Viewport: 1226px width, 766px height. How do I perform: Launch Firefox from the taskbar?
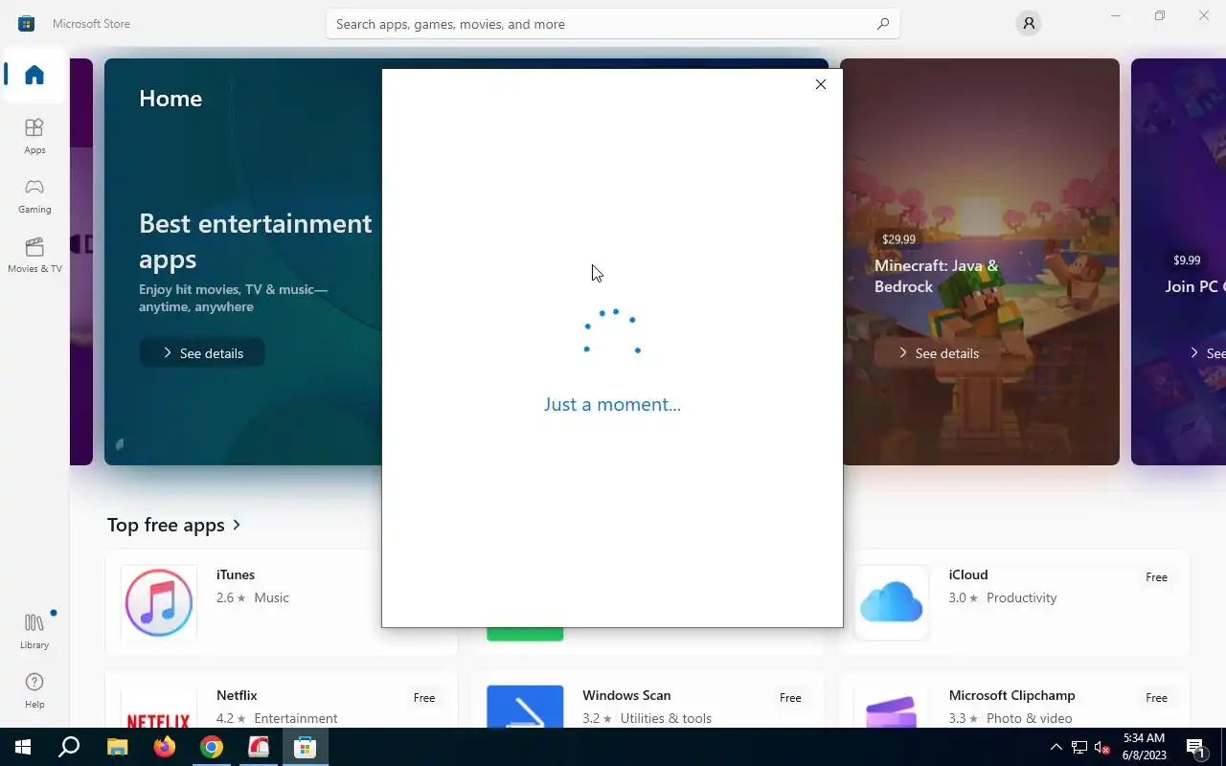[x=165, y=747]
